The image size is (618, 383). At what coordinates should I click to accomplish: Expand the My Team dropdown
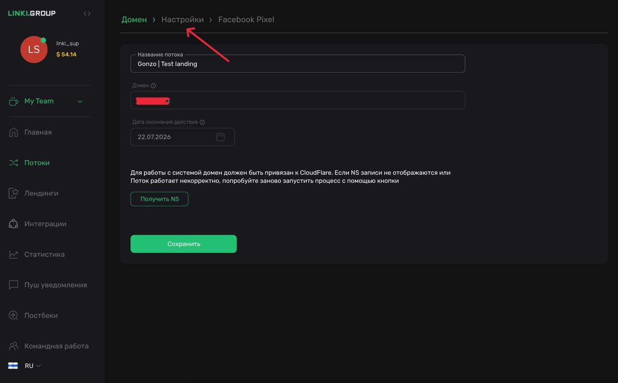[80, 101]
